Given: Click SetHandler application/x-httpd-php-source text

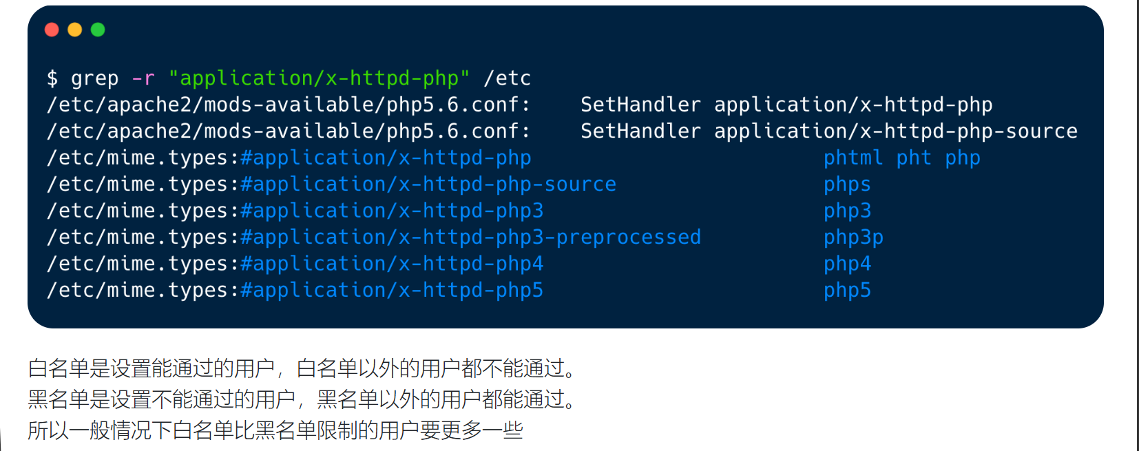Looking at the screenshot, I should click(829, 131).
